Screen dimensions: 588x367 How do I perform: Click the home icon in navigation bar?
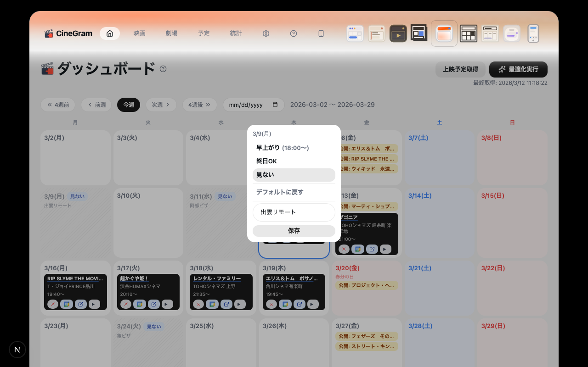(110, 33)
